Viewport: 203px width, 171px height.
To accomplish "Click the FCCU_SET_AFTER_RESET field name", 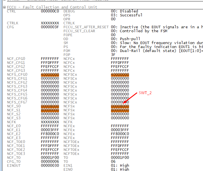I will tap(86, 27).
